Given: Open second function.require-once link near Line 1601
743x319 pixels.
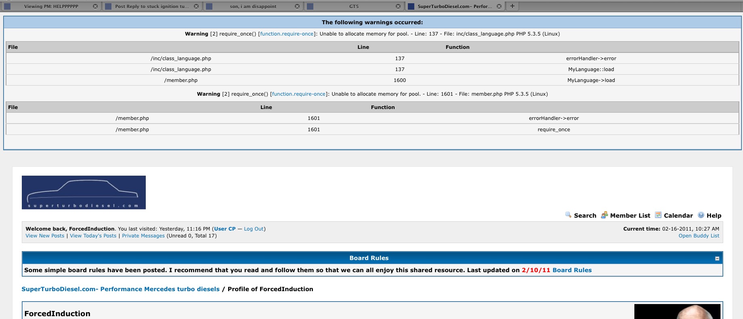Looking at the screenshot, I should [299, 94].
